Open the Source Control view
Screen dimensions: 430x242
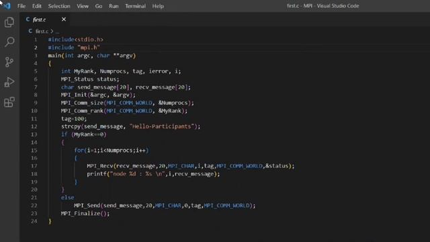tap(9, 62)
